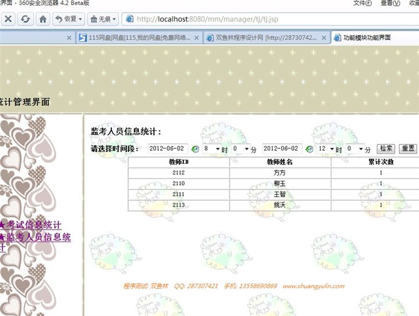Screen dimensions: 419x316
Task: Click the 恢复 restore toolbar button
Action: point(68,19)
